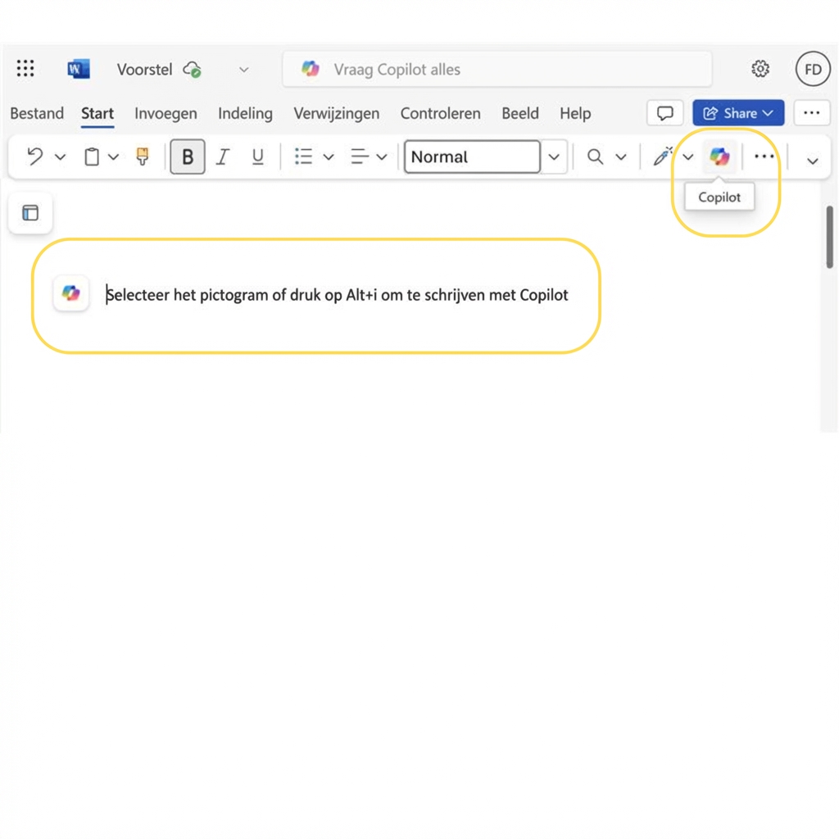Open the Search tool in the ribbon

coord(595,156)
